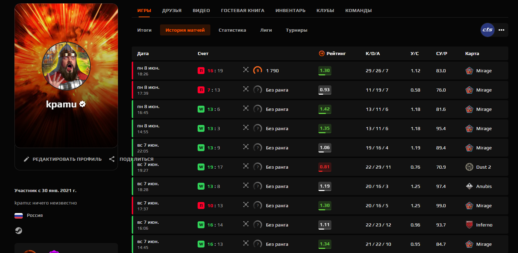Click the pencil edit profile icon
This screenshot has width=518, height=253.
(27, 159)
